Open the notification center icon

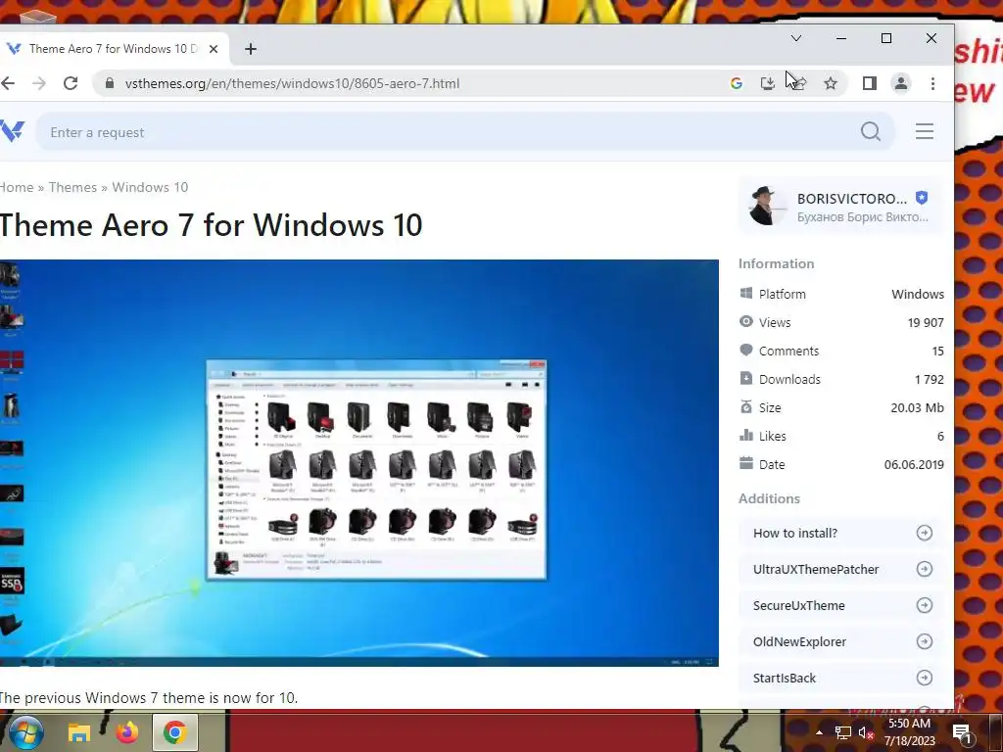point(962,733)
